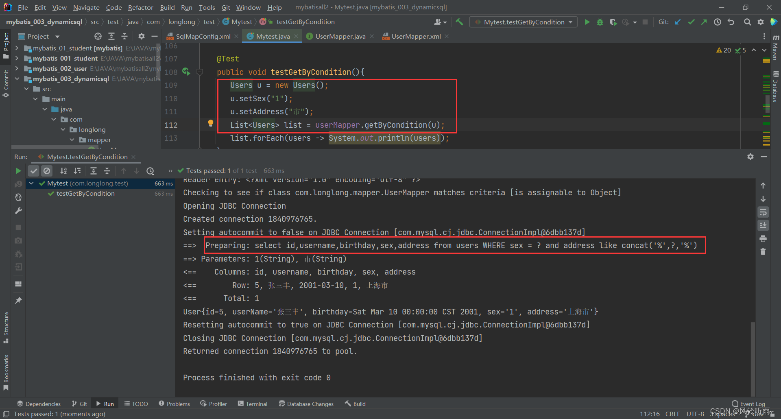Update project via Git blue arrow
This screenshot has height=419, width=781.
pyautogui.click(x=678, y=22)
